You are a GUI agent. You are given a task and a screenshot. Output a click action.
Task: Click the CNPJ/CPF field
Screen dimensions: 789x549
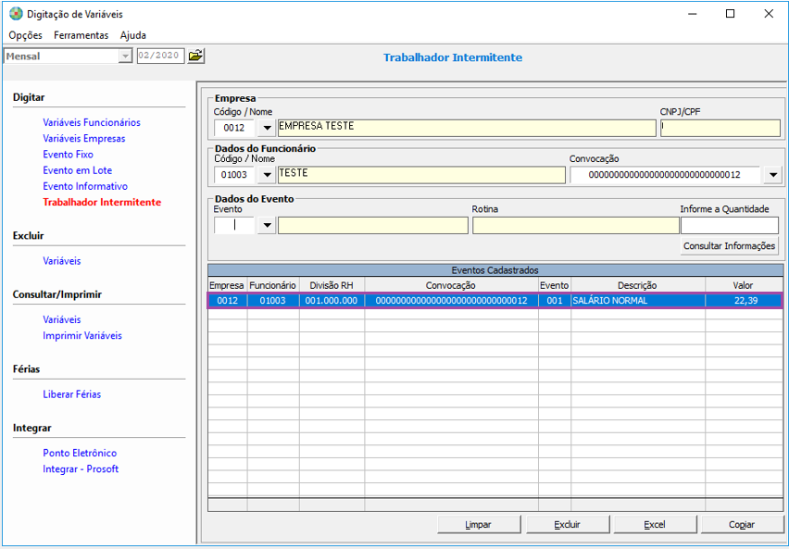point(720,128)
